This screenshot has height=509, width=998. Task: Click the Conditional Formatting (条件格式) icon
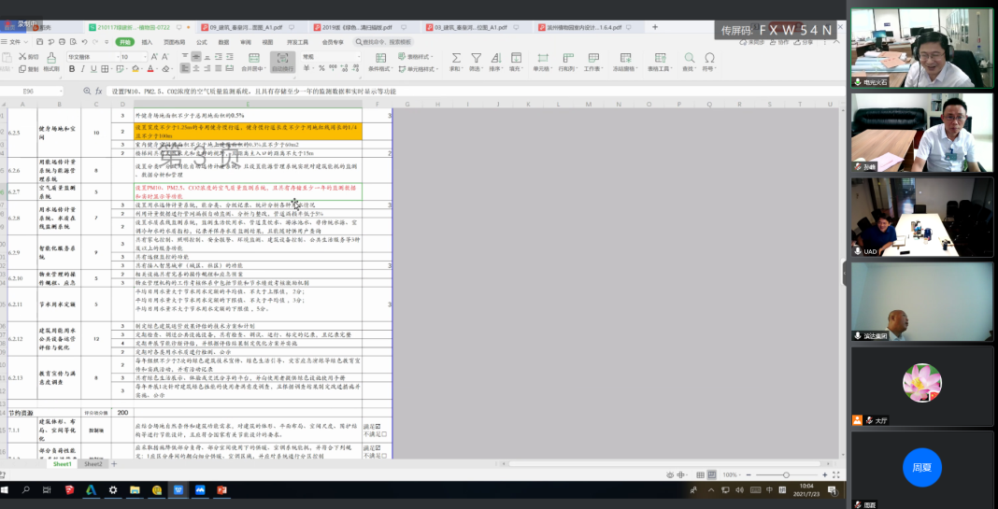pos(380,58)
